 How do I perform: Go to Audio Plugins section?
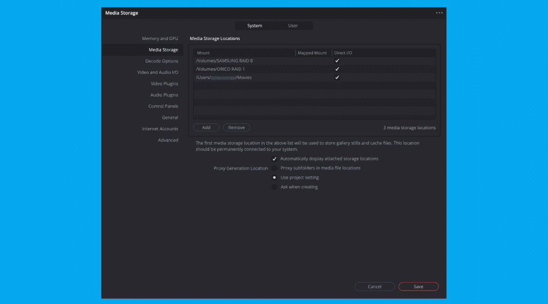(164, 95)
